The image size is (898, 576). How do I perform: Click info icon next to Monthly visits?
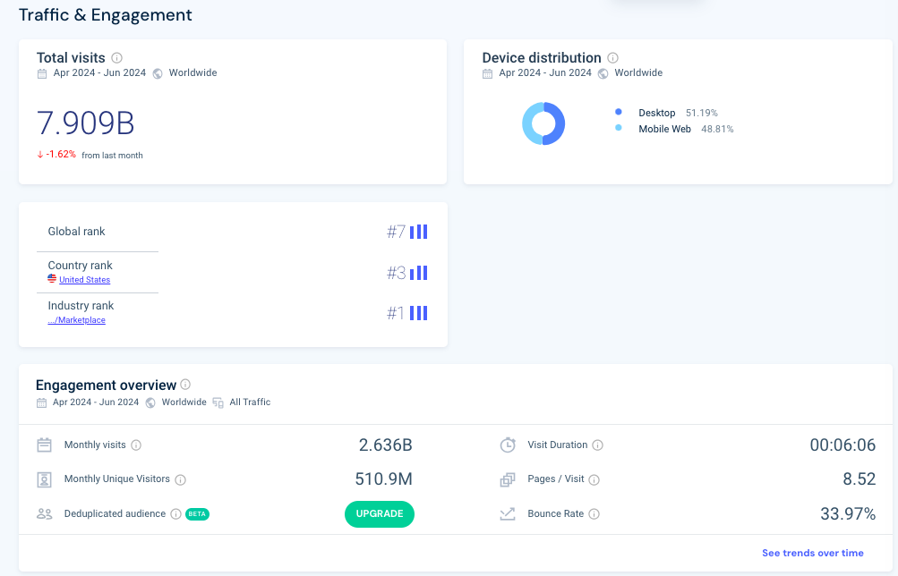(x=137, y=445)
